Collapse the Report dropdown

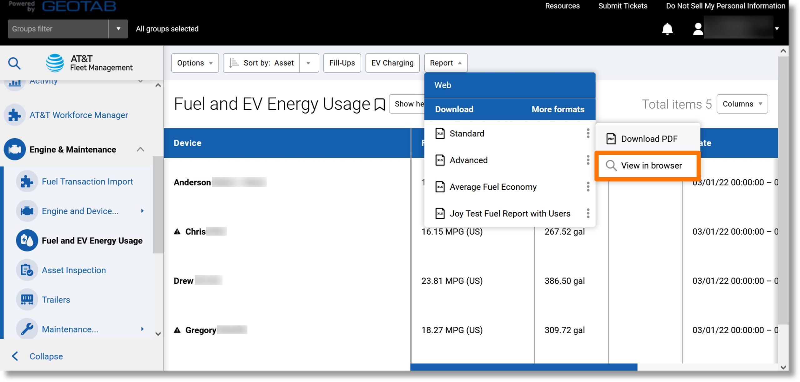point(446,63)
